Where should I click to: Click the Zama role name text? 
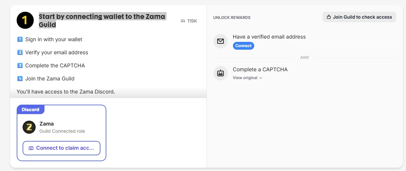click(x=46, y=124)
